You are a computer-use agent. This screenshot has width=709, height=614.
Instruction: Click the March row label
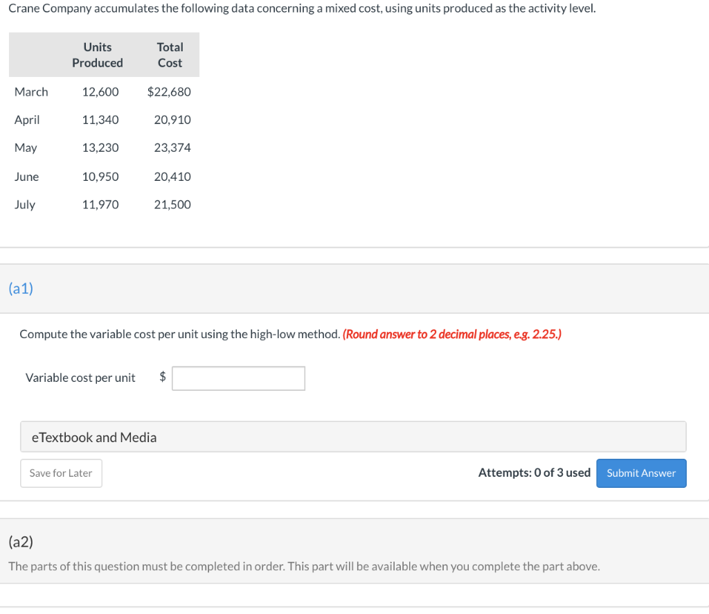click(31, 92)
